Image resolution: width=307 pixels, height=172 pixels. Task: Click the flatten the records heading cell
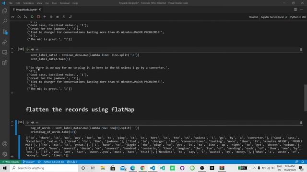80,109
